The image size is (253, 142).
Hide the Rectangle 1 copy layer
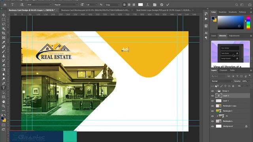pyautogui.click(x=213, y=106)
